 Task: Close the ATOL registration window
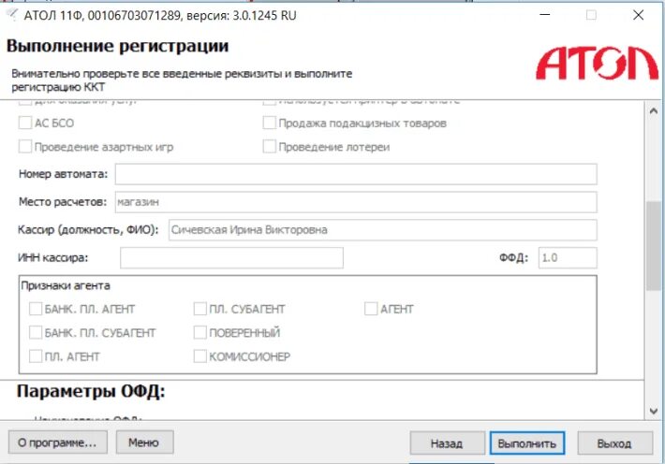click(638, 15)
